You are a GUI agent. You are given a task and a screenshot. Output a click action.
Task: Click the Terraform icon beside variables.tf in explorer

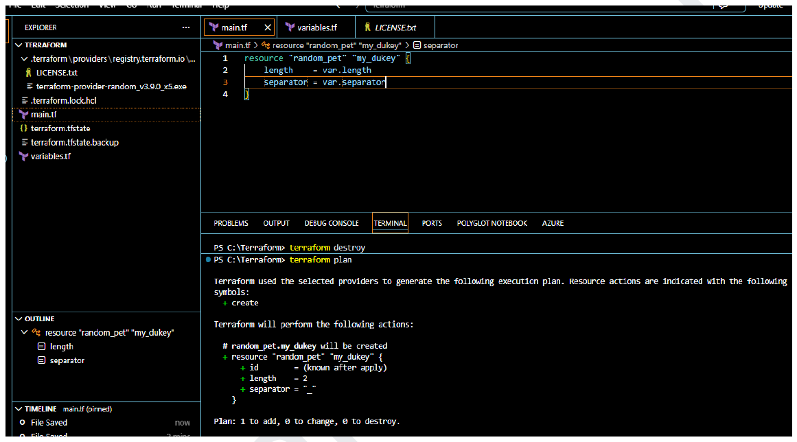23,156
